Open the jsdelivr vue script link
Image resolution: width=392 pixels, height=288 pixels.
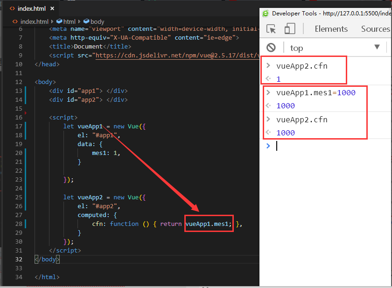click(x=177, y=55)
